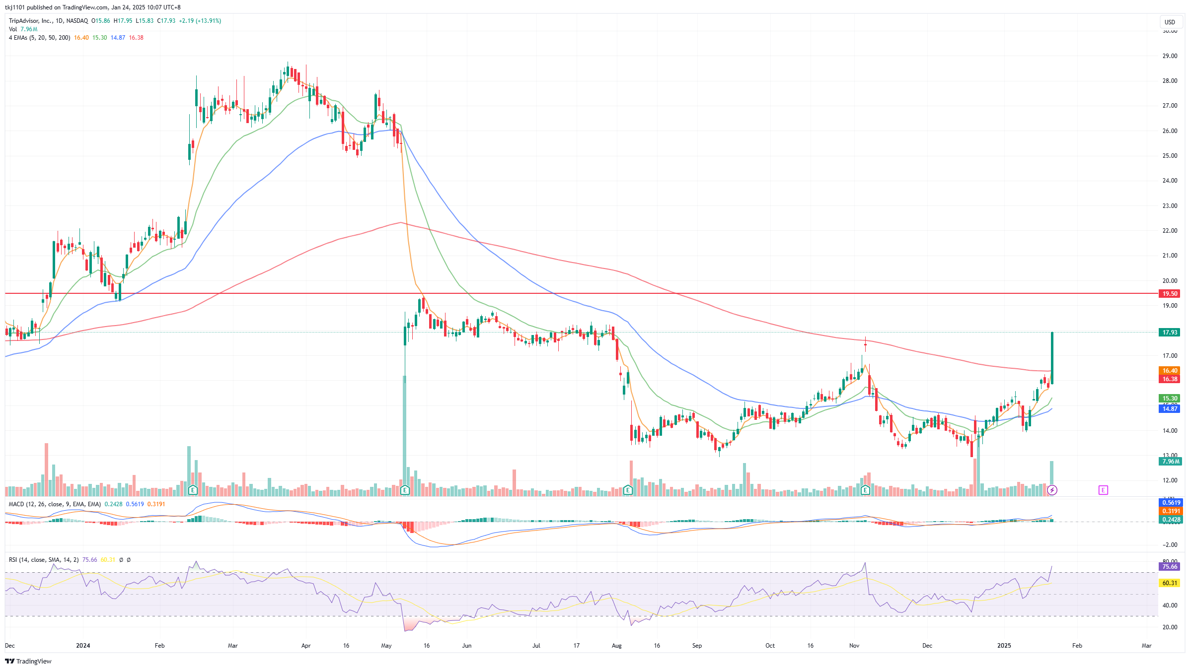Click the 20.00 RSI scale label
Image resolution: width=1190 pixels, height=670 pixels.
tap(1170, 627)
